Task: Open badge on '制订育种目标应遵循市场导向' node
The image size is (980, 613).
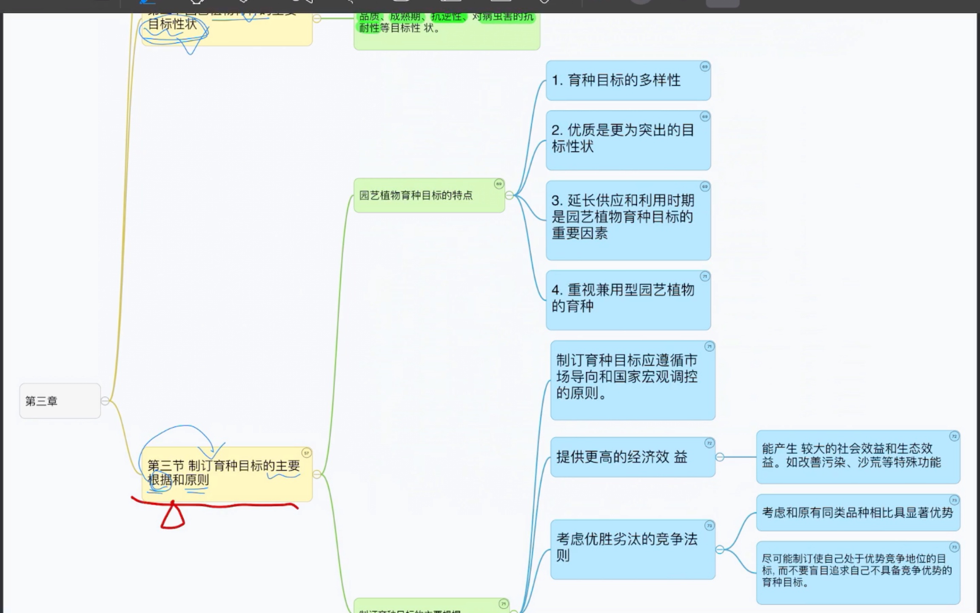Action: [x=709, y=347]
